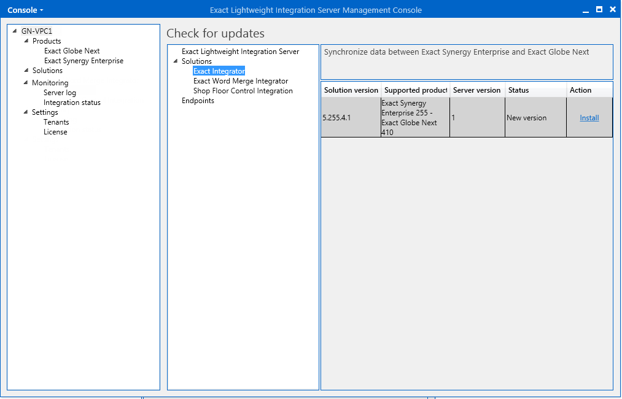
Task: Open the License settings page
Action: point(55,132)
